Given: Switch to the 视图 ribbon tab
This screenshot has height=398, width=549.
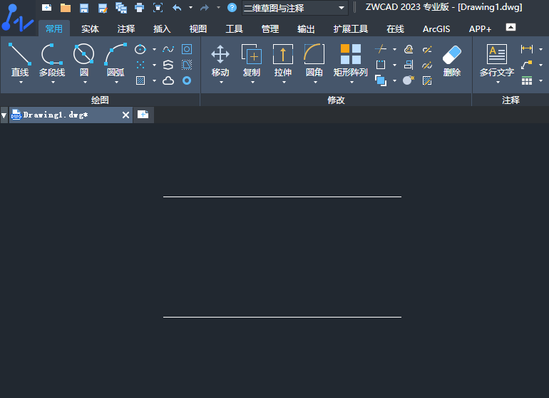Looking at the screenshot, I should point(197,28).
